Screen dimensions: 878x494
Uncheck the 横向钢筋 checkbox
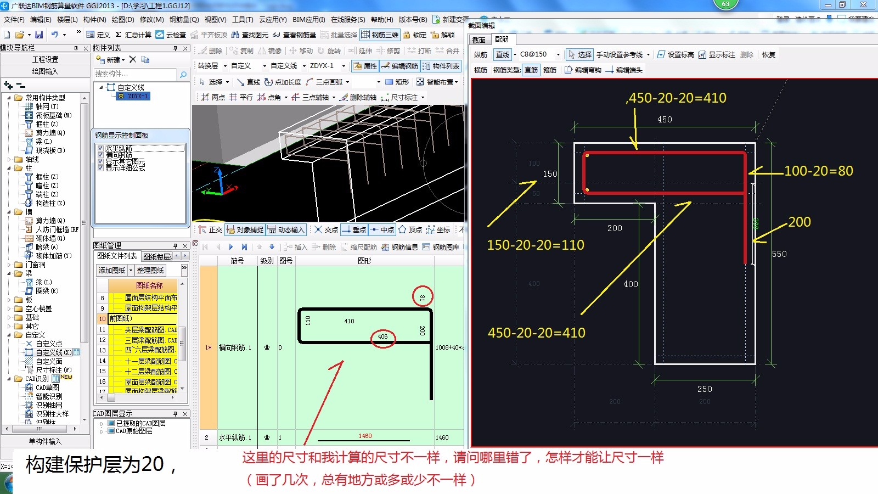tap(100, 155)
